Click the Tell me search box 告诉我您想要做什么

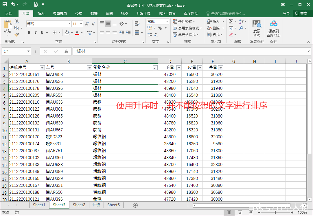coord(226,14)
